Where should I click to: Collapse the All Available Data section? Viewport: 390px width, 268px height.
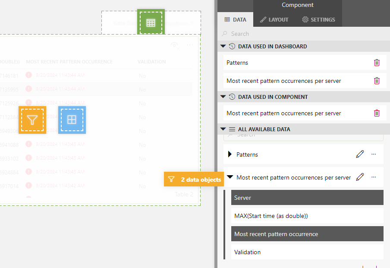pos(223,129)
